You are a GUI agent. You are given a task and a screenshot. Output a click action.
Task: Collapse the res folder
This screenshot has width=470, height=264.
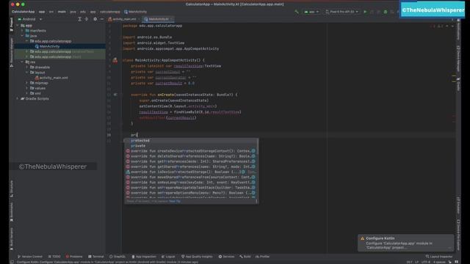(x=22, y=62)
